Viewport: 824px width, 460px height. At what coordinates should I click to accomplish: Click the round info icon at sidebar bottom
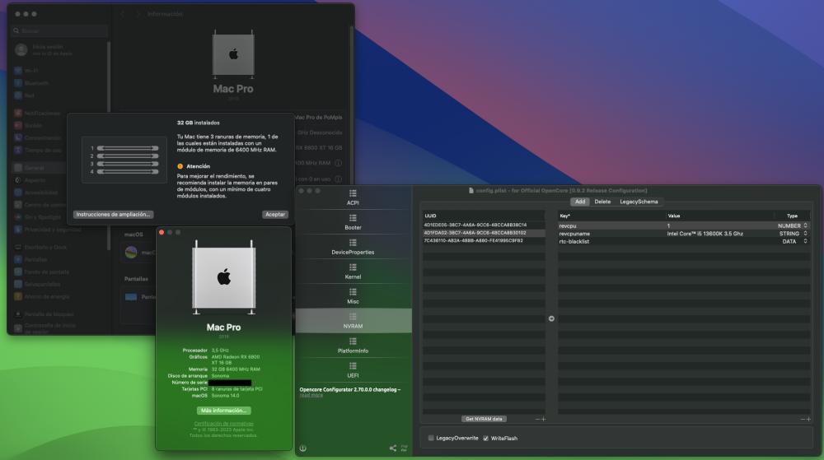[x=302, y=448]
